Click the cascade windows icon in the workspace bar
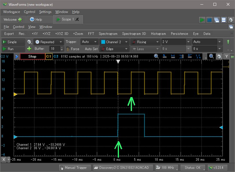This screenshot has height=172, width=235. point(217,20)
